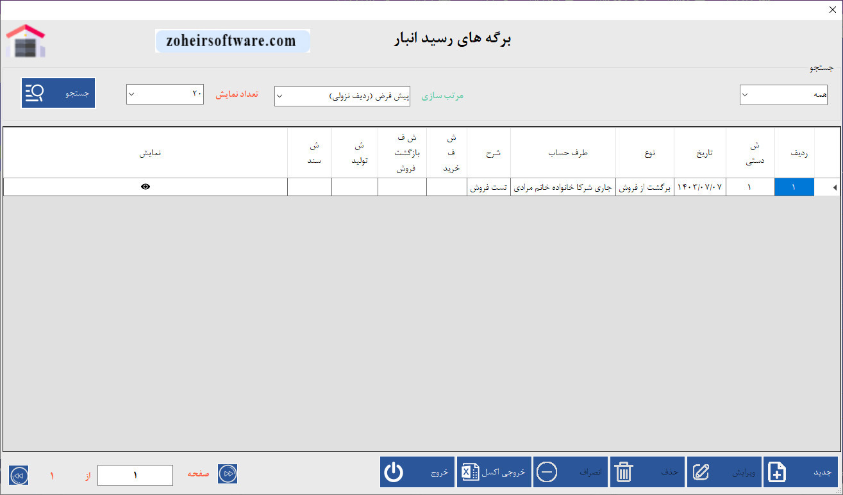Sort by ردیف column header
Image resolution: width=843 pixels, height=495 pixels.
pos(795,153)
